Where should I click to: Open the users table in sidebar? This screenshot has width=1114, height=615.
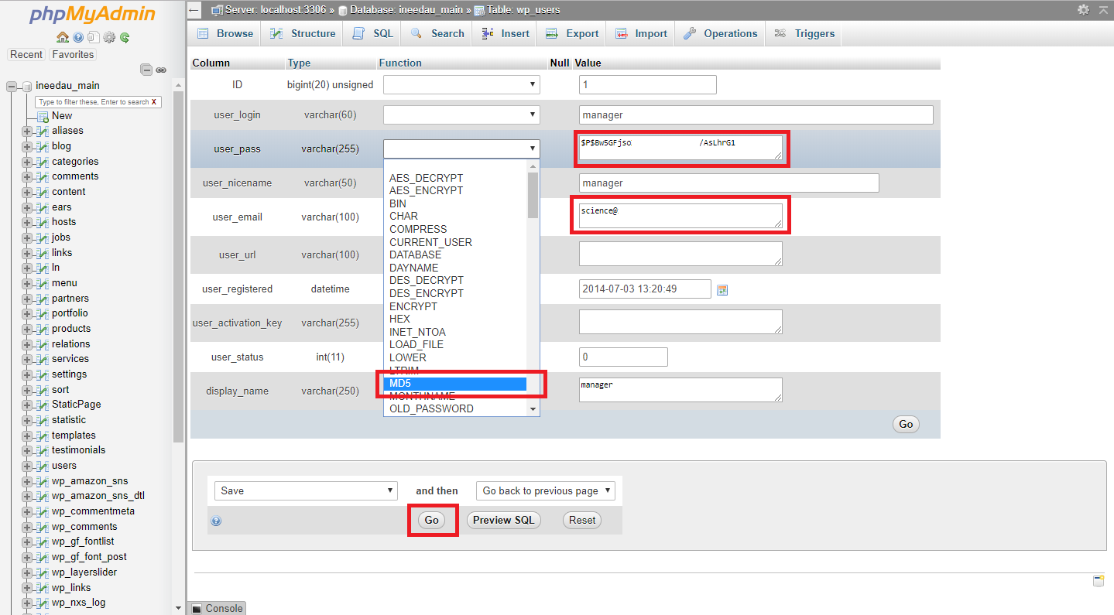(64, 466)
